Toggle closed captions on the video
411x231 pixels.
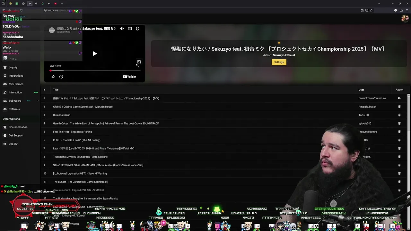[x=130, y=29]
